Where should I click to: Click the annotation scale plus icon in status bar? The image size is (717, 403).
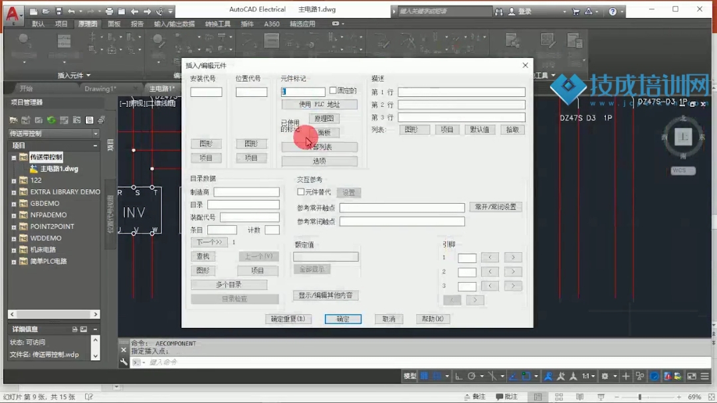coord(626,376)
